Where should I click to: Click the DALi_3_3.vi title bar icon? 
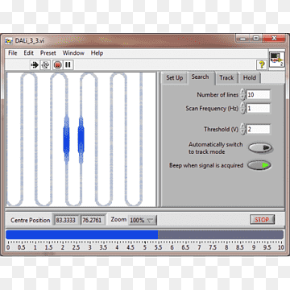(9, 41)
